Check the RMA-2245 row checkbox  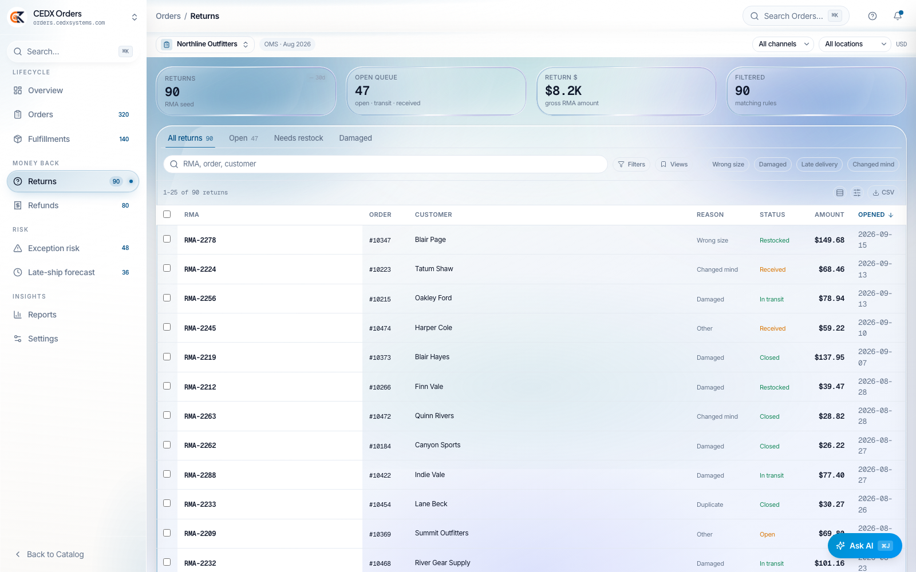(167, 327)
